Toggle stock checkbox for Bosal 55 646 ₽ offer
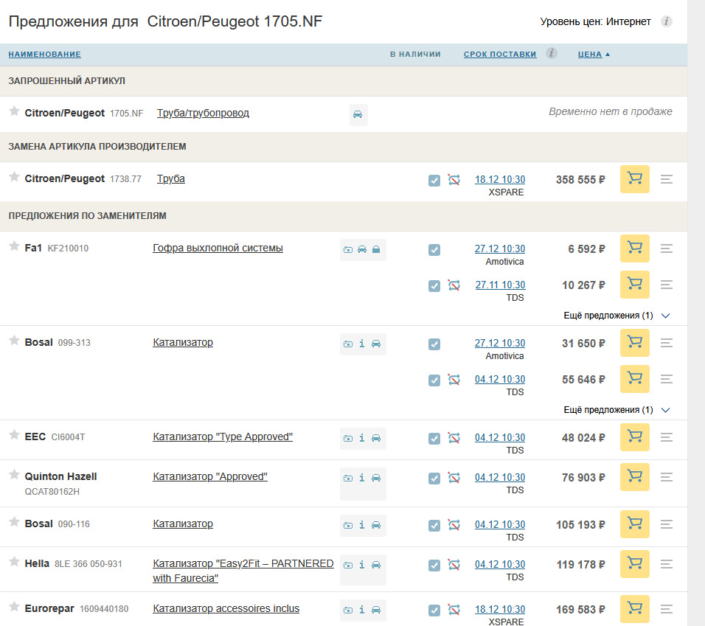Image resolution: width=705 pixels, height=626 pixels. point(434,380)
